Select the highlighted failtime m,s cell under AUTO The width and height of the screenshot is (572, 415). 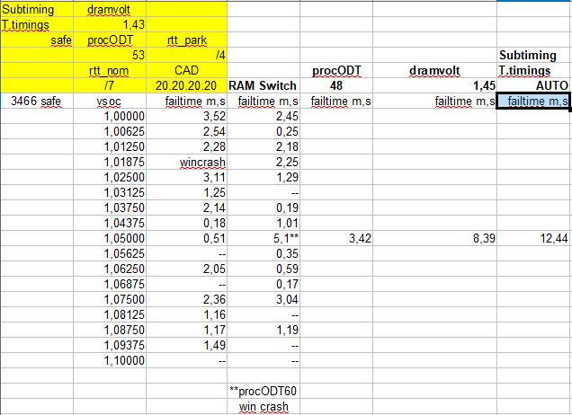[533, 101]
